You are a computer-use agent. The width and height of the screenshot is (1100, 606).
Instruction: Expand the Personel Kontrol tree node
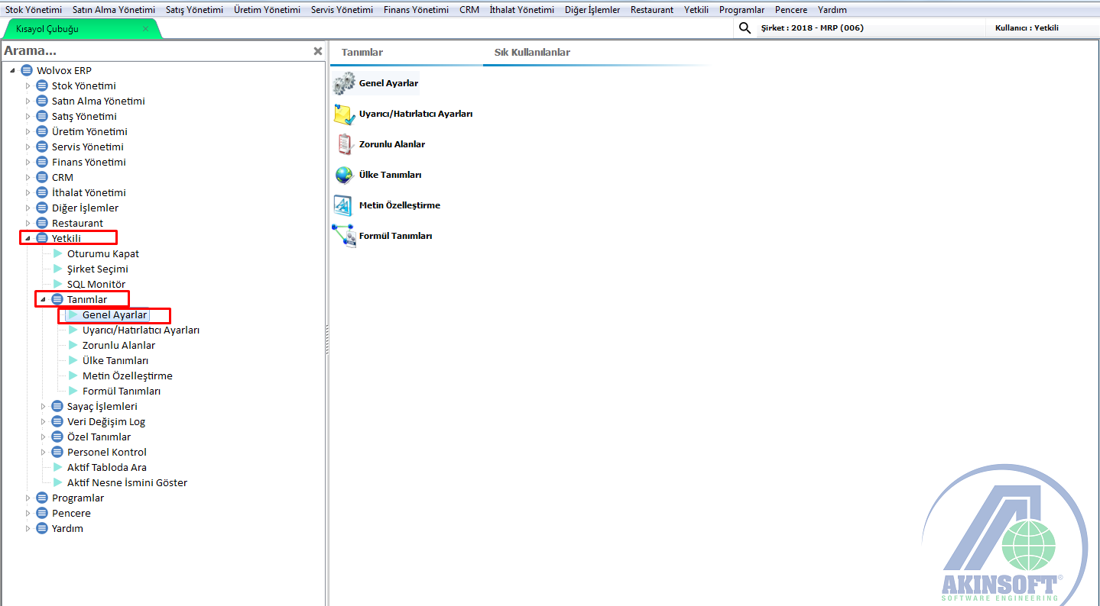pyautogui.click(x=44, y=452)
